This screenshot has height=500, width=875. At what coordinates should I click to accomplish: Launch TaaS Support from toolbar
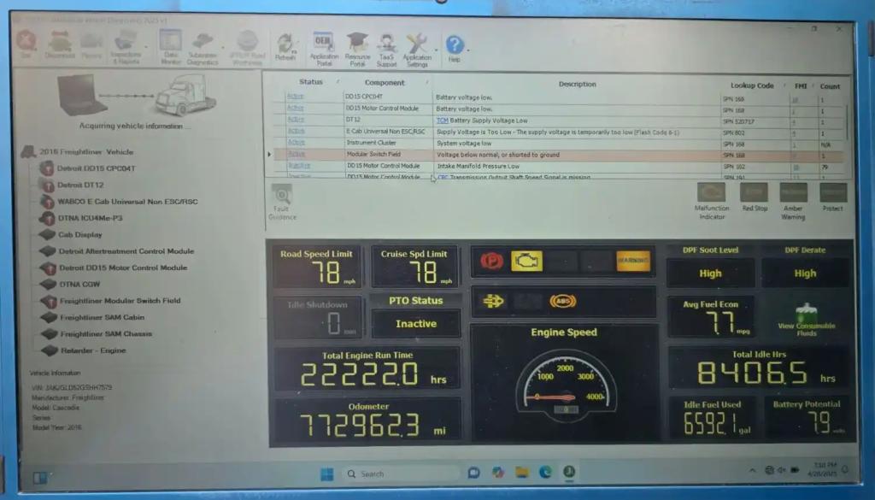387,46
